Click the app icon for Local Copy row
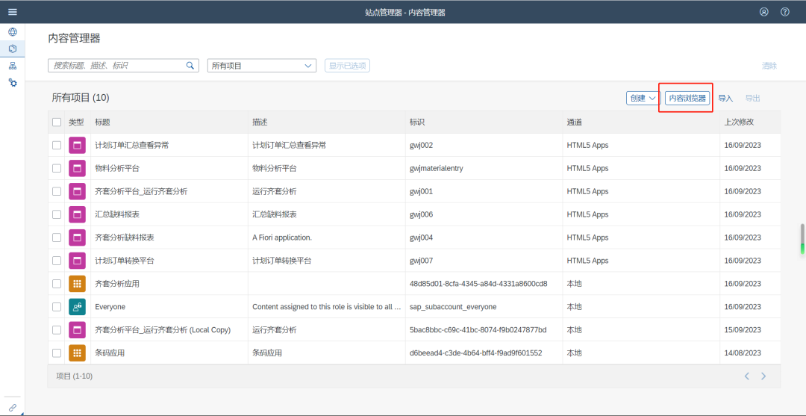The height and width of the screenshot is (416, 806). point(77,329)
